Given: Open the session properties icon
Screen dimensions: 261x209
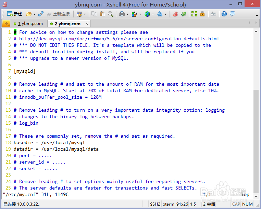Looking at the screenshot, I should click(79, 14).
